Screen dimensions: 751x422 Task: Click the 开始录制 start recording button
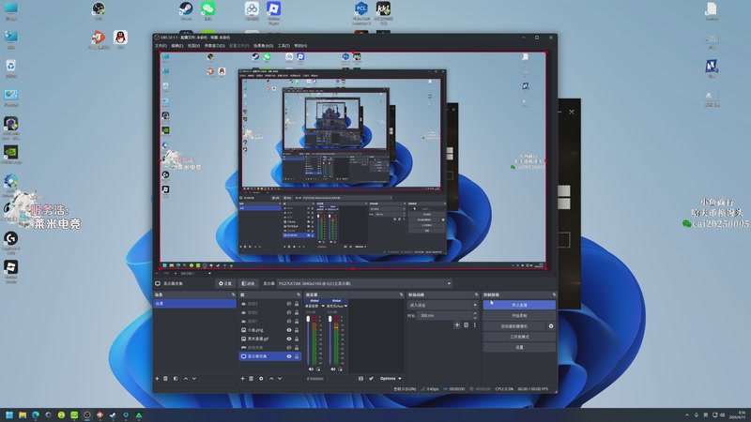click(519, 315)
